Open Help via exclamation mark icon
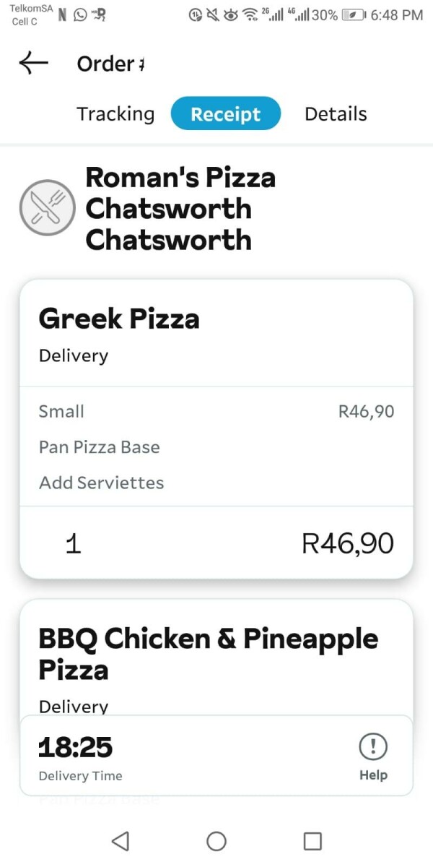 coord(373,746)
